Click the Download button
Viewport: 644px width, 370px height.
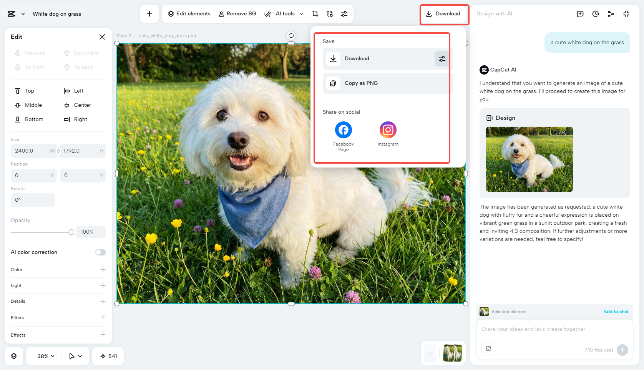coord(444,14)
